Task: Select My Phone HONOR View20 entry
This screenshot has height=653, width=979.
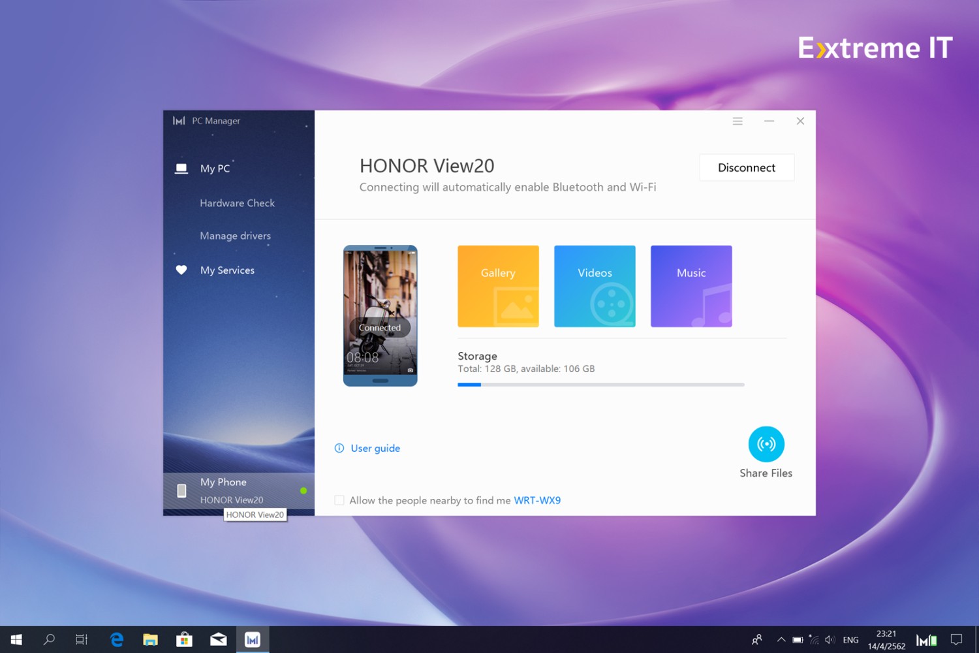Action: (239, 490)
